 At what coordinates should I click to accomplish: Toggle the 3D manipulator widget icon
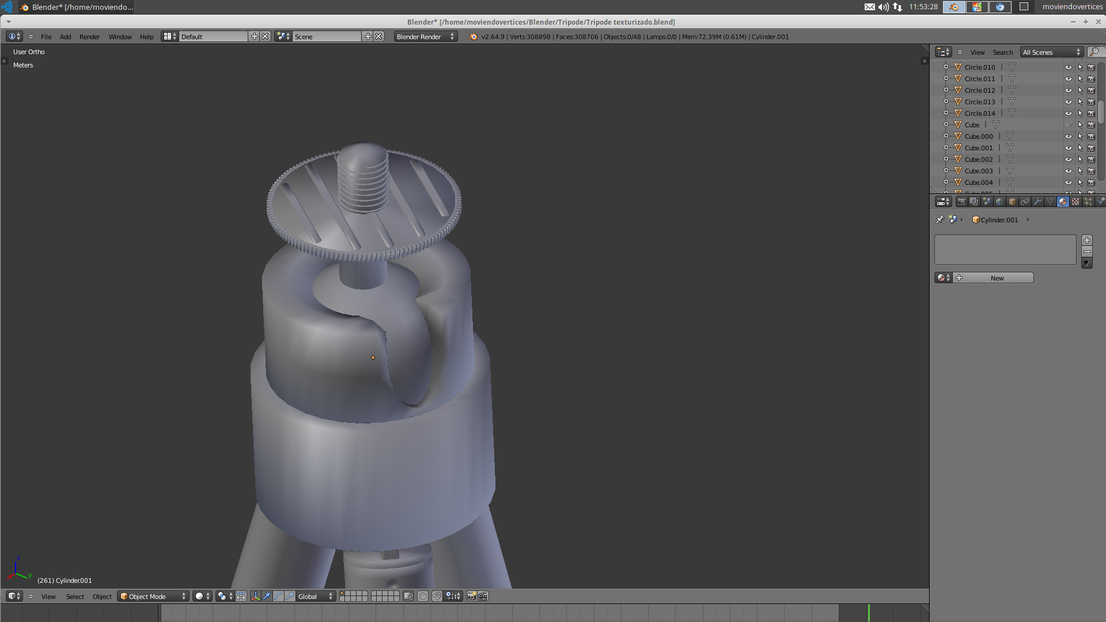(x=255, y=597)
